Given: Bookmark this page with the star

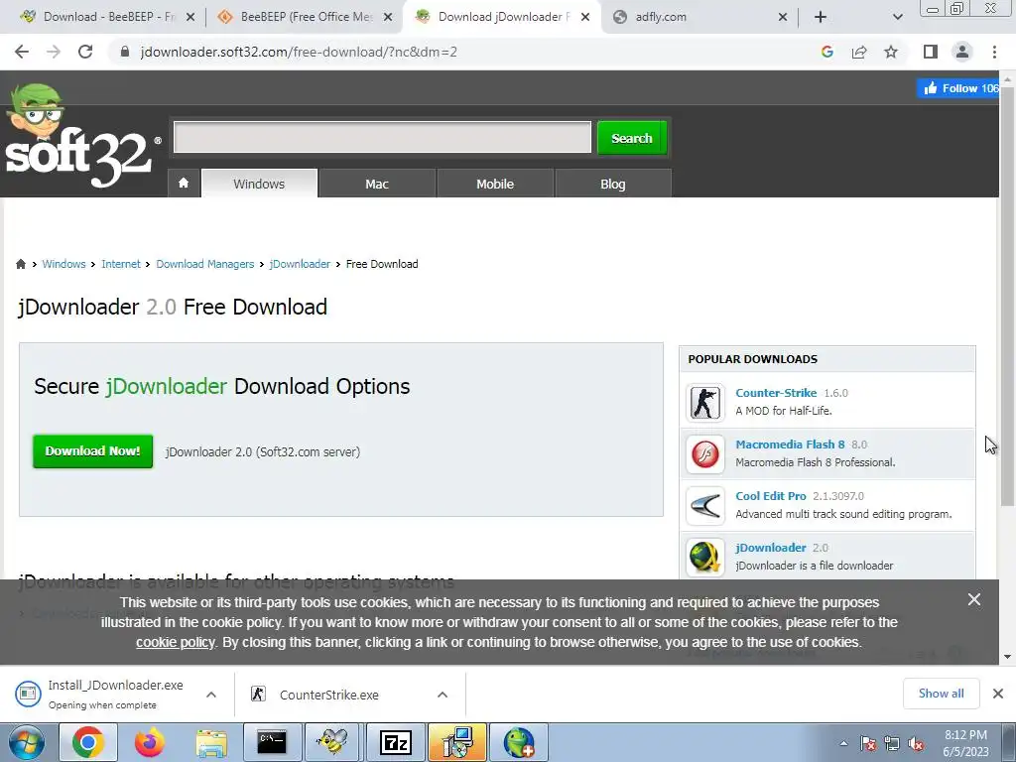Looking at the screenshot, I should pyautogui.click(x=891, y=52).
